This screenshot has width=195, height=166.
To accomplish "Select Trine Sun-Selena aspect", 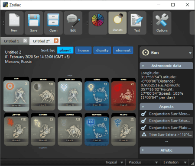I will click(x=166, y=134).
